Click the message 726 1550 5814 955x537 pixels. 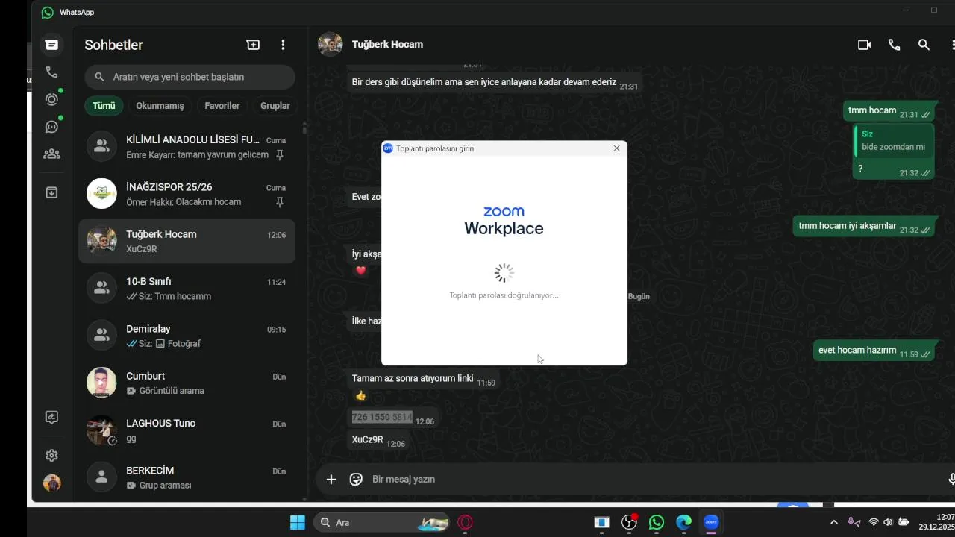tap(393, 418)
